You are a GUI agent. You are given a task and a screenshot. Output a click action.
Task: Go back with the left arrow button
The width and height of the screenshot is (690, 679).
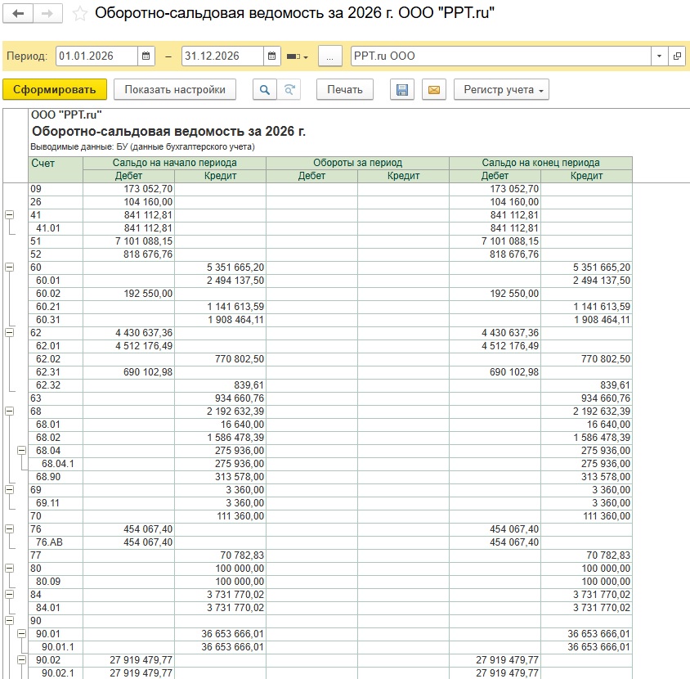coord(18,14)
